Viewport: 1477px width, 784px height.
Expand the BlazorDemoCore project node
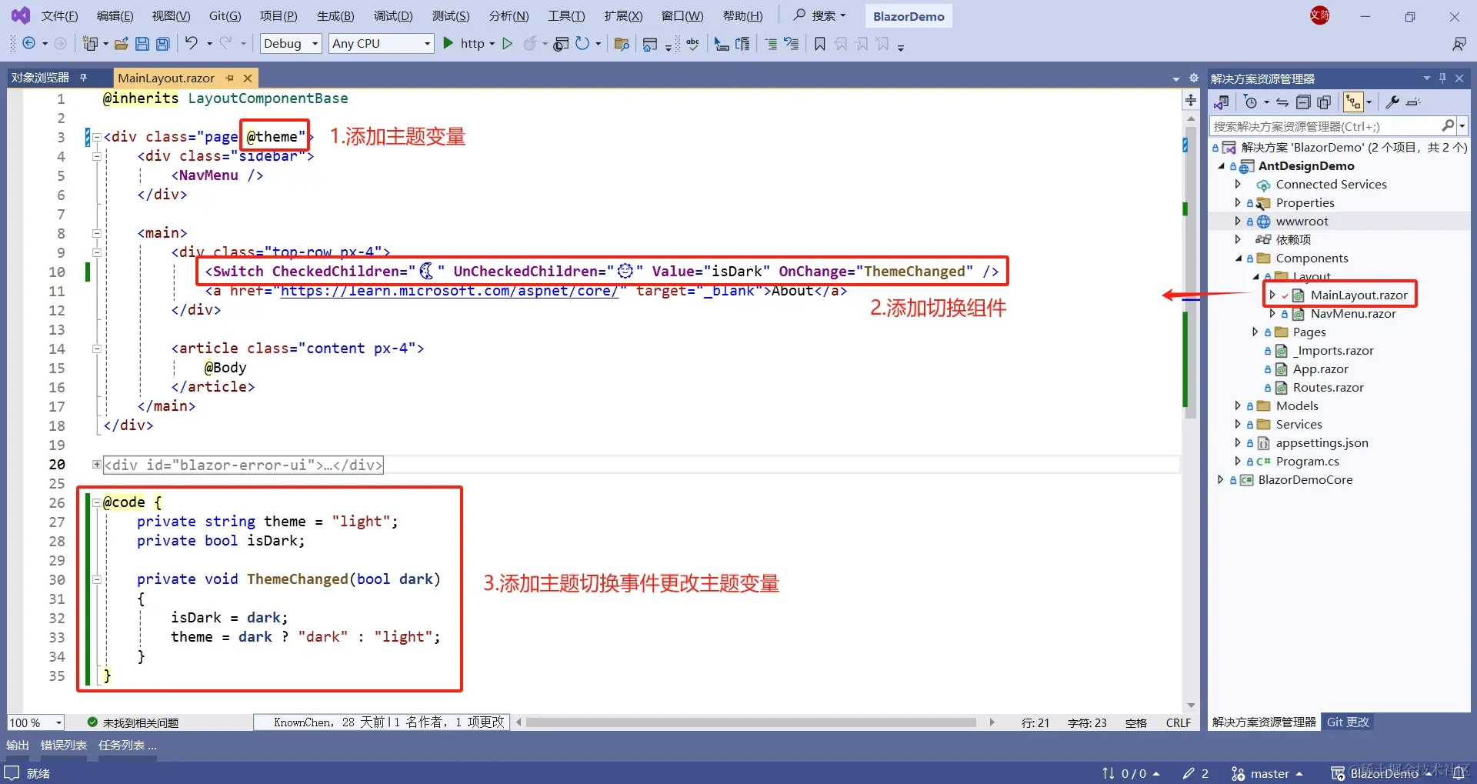[x=1221, y=479]
